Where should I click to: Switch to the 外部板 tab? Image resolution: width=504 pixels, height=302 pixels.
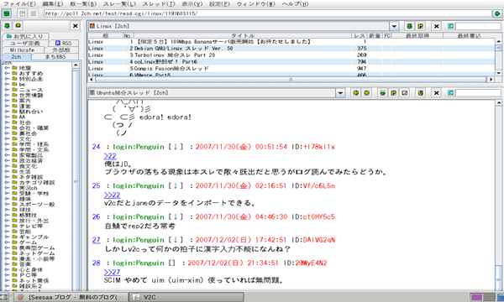pyautogui.click(x=61, y=49)
